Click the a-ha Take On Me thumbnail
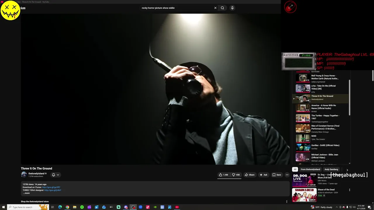The width and height of the screenshot is (374, 210). click(303, 88)
